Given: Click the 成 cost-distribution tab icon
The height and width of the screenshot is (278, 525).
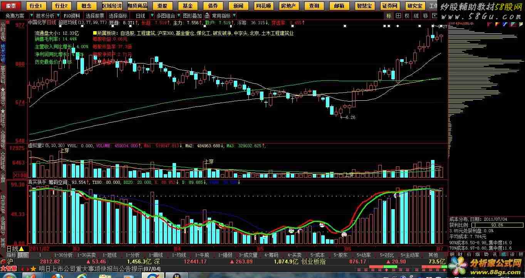Looking at the screenshot, I should pyautogui.click(x=503, y=255).
